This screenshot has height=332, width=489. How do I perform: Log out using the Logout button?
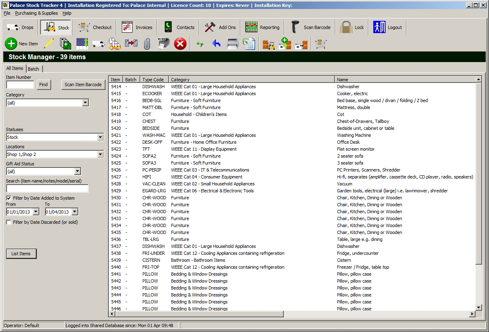[388, 27]
